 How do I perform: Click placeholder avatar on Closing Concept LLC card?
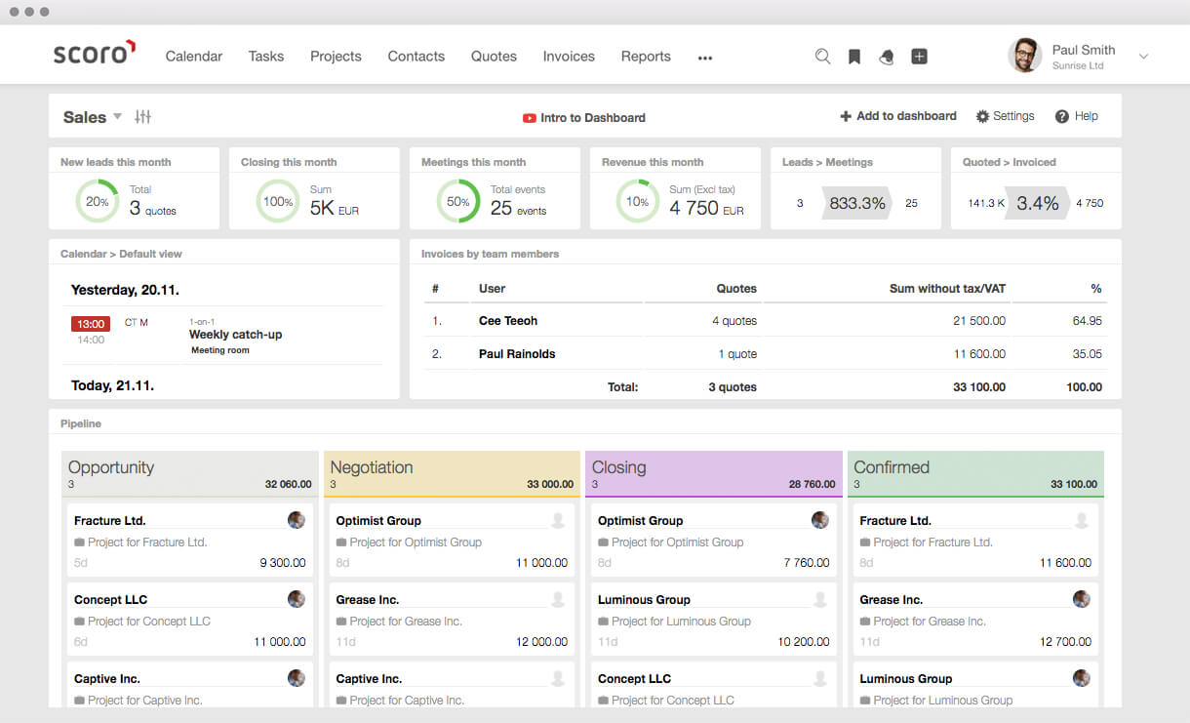[x=820, y=678]
